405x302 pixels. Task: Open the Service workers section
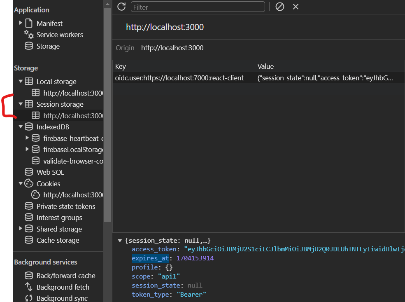(x=60, y=35)
